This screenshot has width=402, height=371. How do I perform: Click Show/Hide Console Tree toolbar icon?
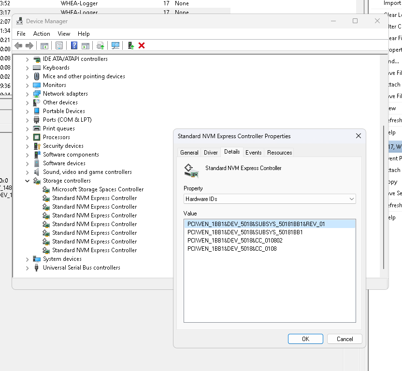coord(44,45)
